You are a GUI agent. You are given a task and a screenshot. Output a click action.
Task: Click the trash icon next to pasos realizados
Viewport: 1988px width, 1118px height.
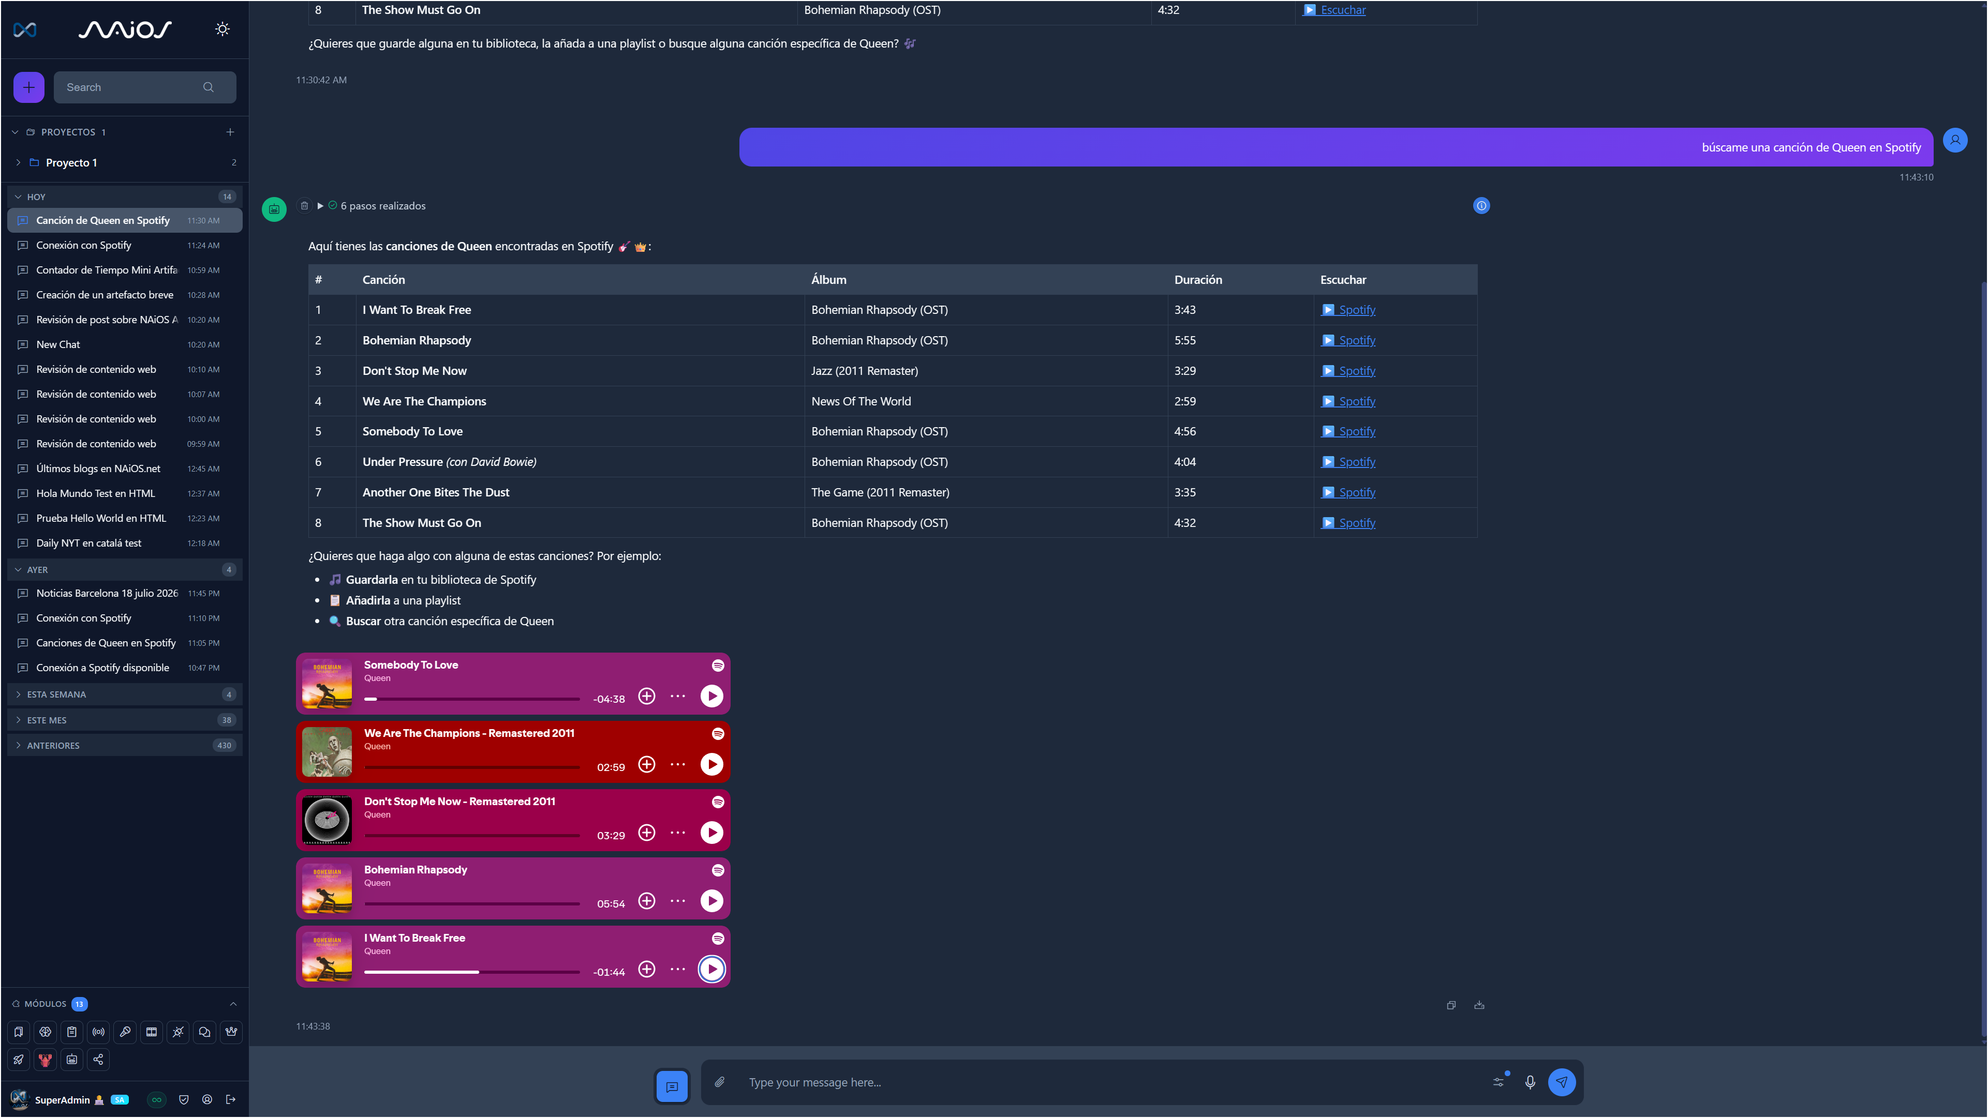point(305,206)
